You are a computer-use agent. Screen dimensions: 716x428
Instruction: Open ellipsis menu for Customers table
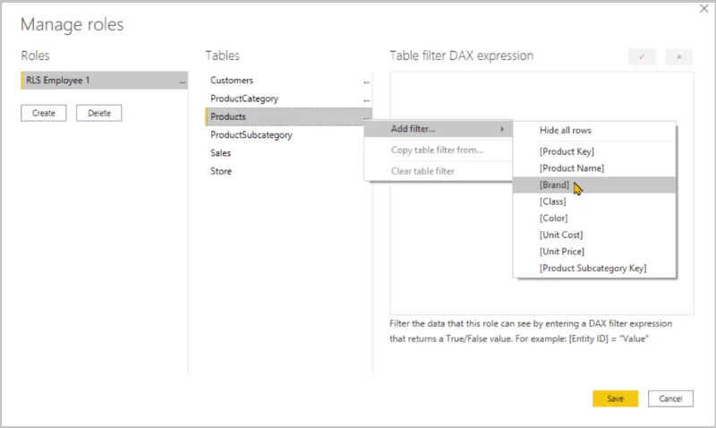(366, 81)
